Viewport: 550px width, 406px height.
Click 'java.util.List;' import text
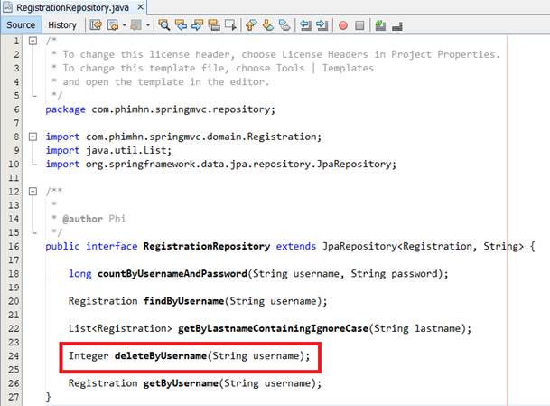[129, 150]
